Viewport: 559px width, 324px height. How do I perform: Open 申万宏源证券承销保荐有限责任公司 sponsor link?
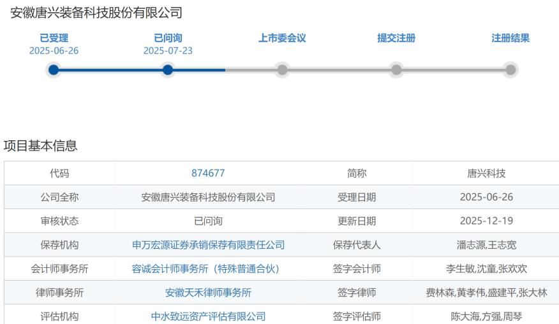[x=208, y=245]
